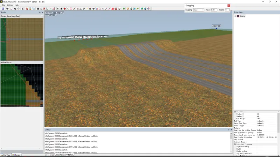
Task: Pin the Terrain panel
Action: [x=40, y=12]
